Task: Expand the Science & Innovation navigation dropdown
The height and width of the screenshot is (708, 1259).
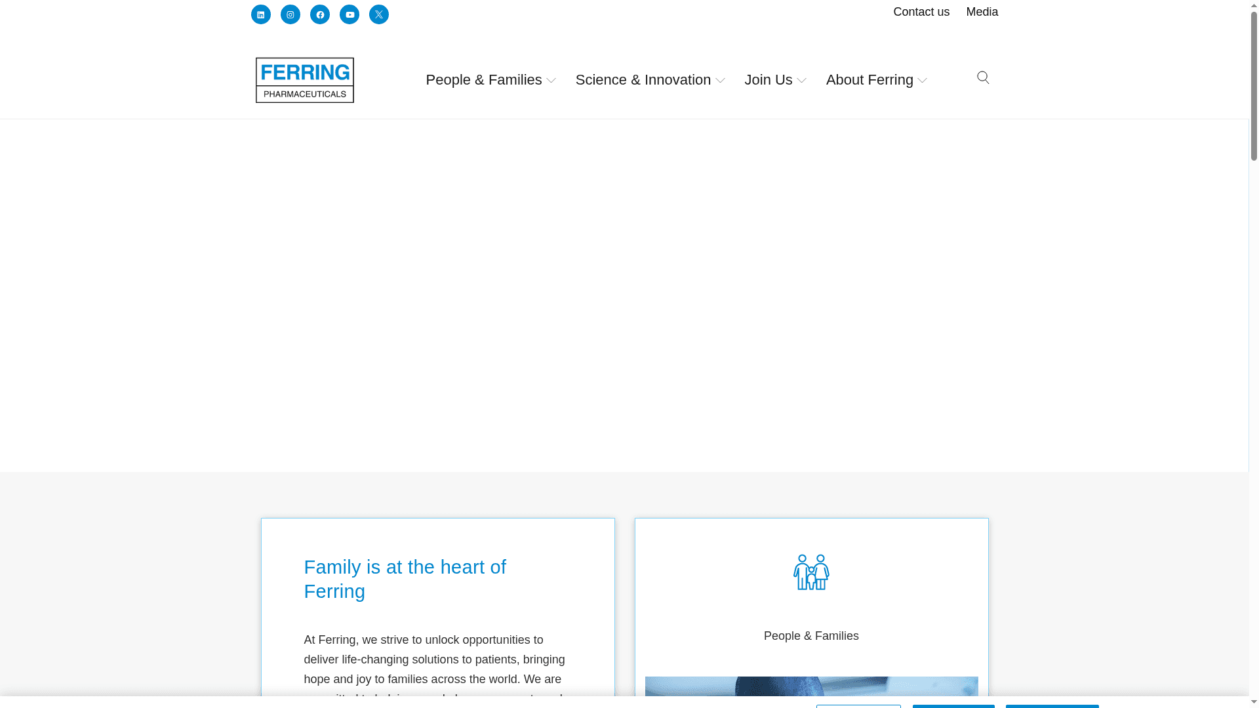Action: tap(649, 79)
